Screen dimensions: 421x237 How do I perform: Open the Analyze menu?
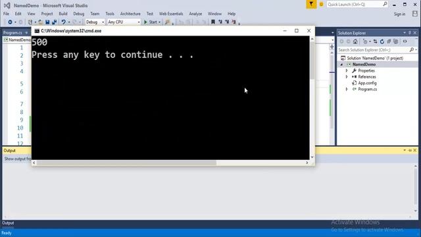(x=195, y=14)
